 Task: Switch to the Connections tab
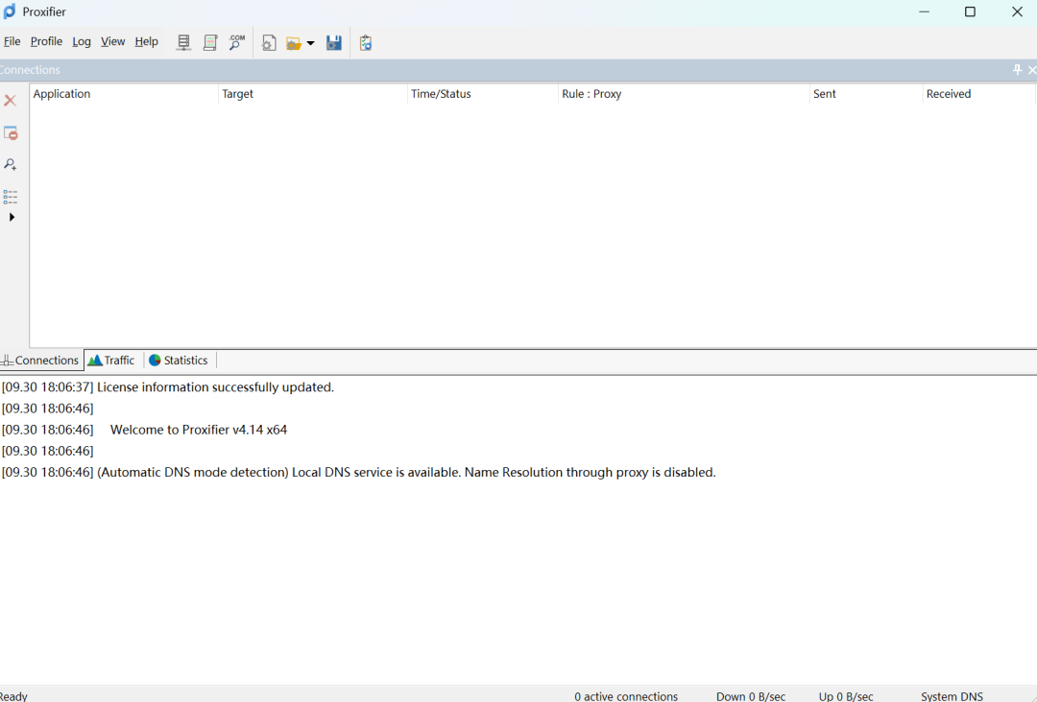41,360
